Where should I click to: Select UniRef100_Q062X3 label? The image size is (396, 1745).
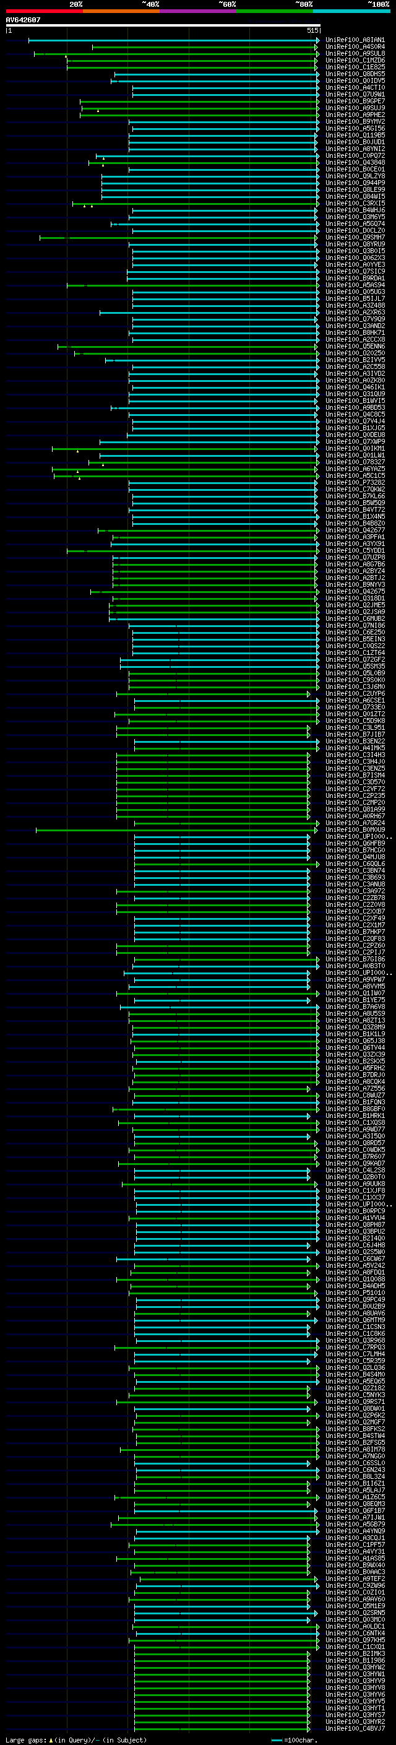(355, 258)
